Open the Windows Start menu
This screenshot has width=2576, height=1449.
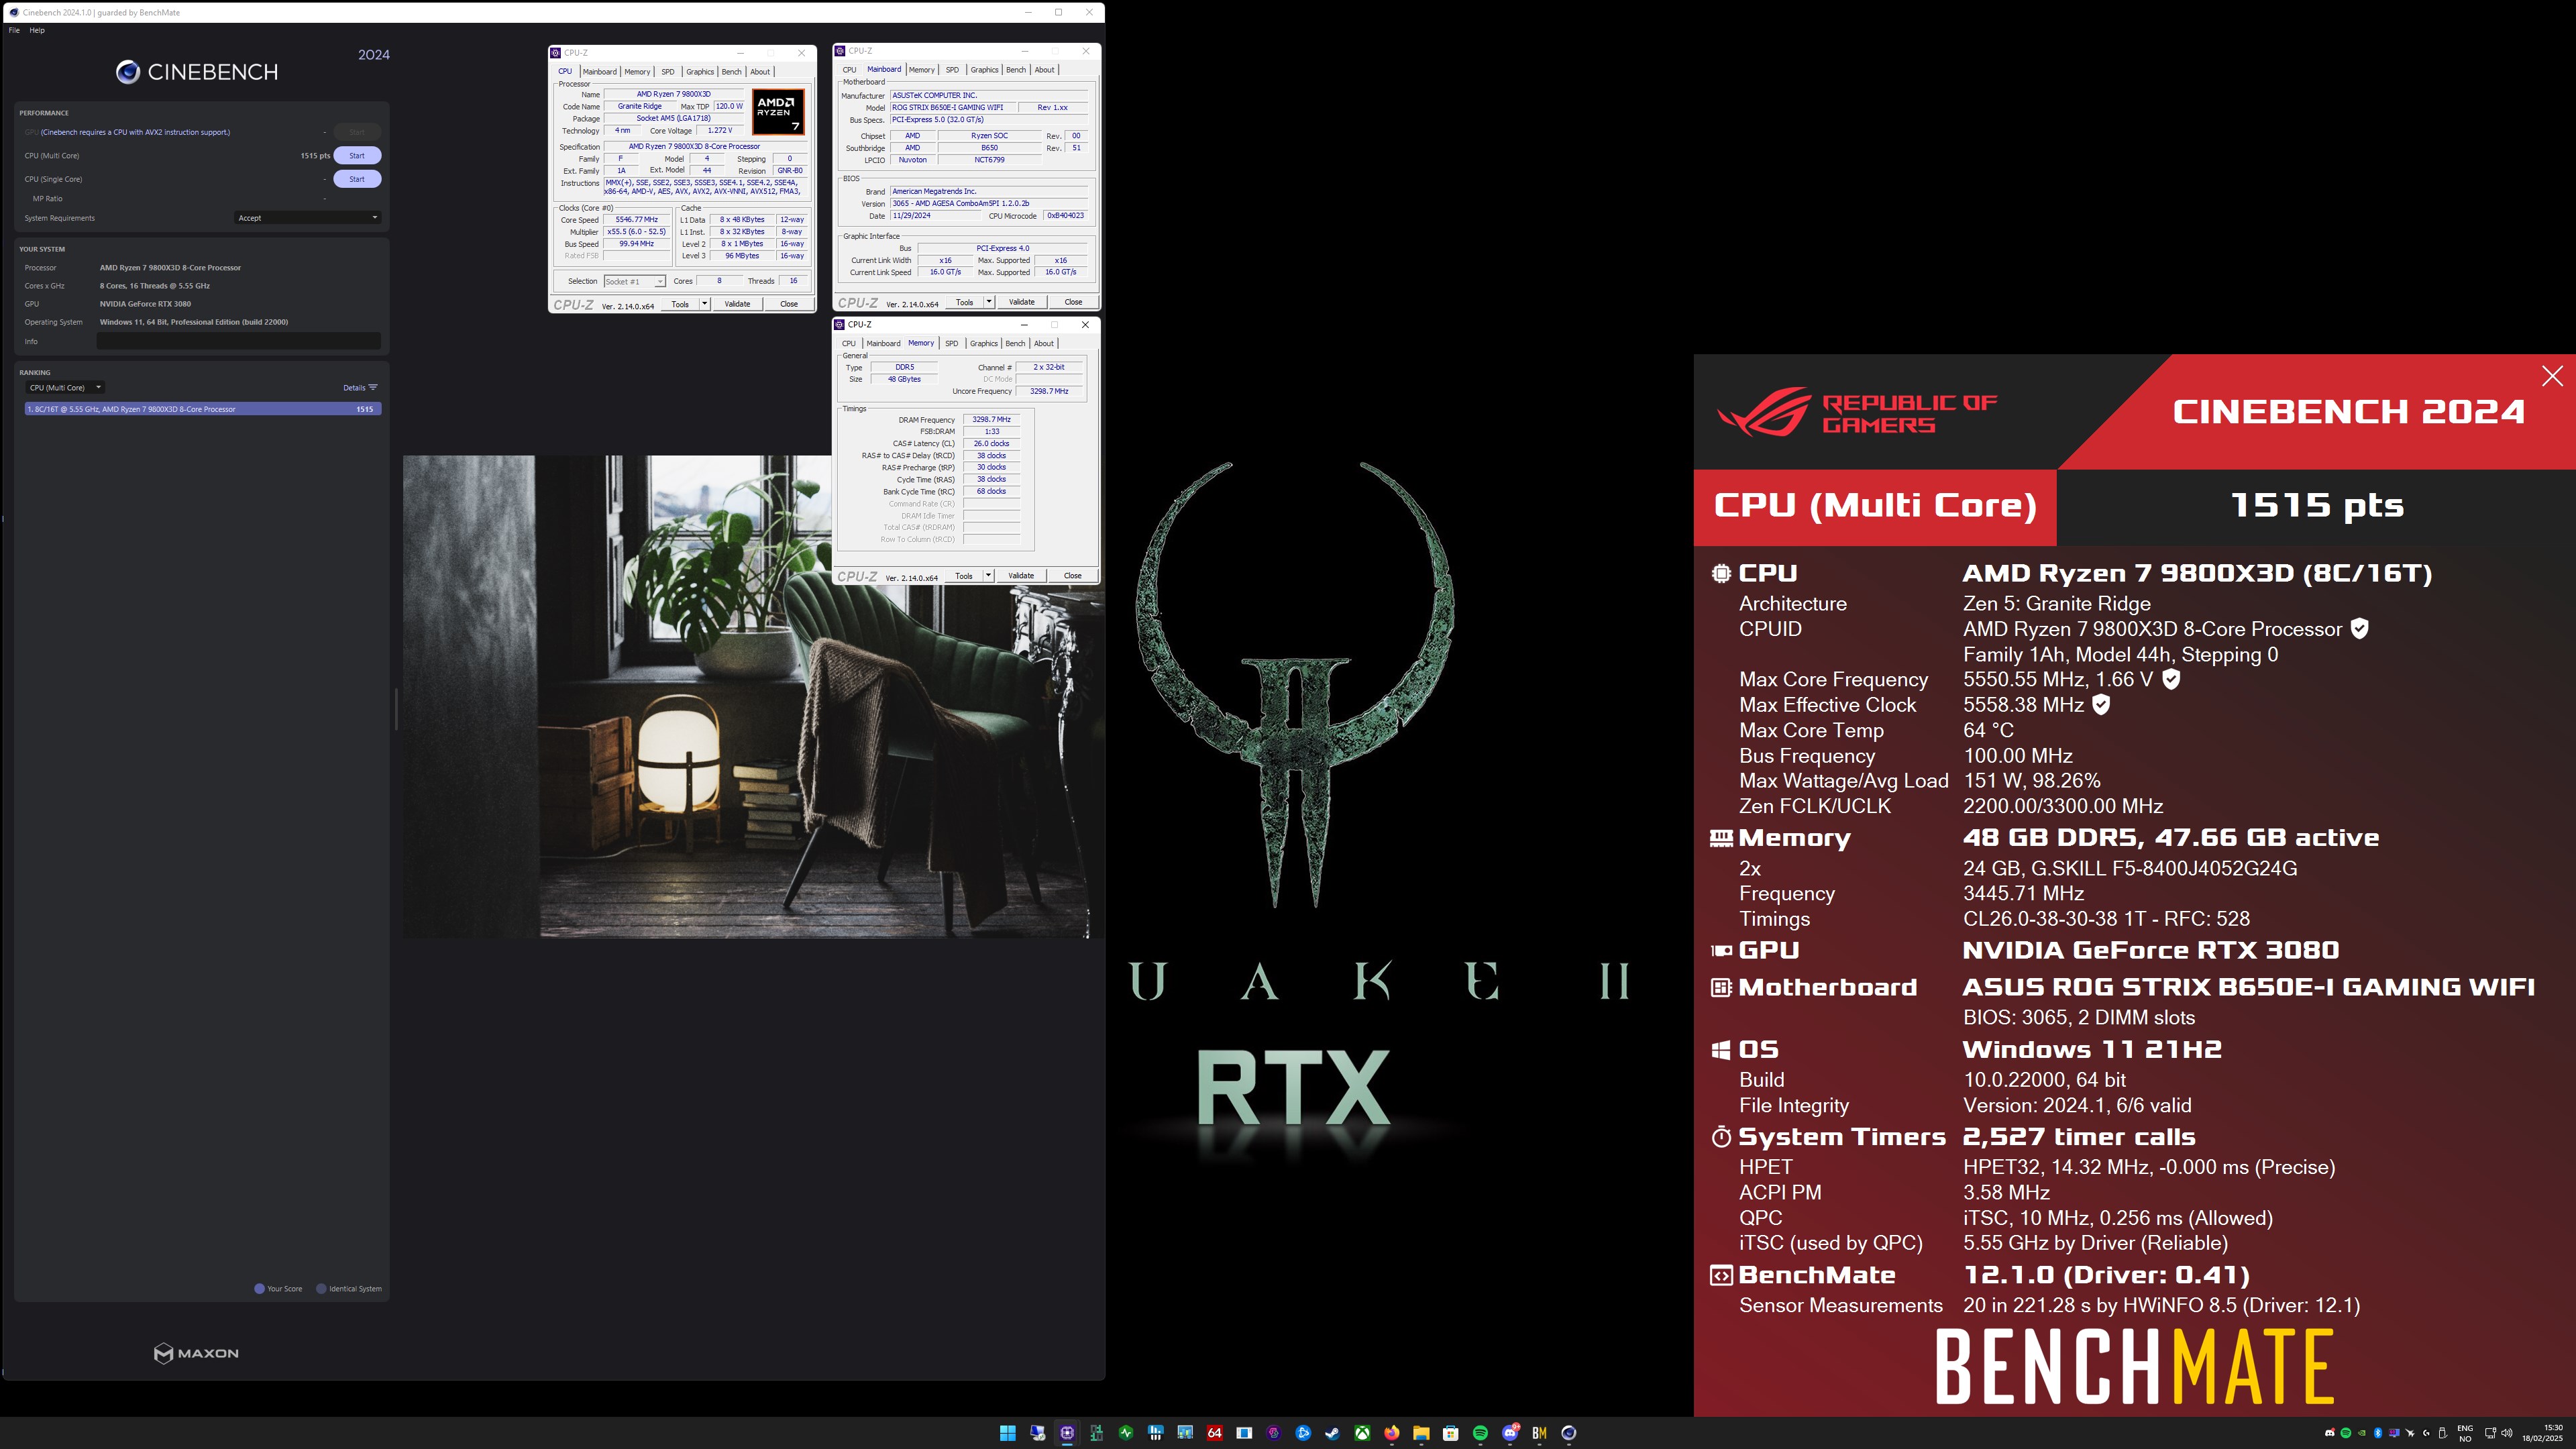[x=1008, y=1433]
